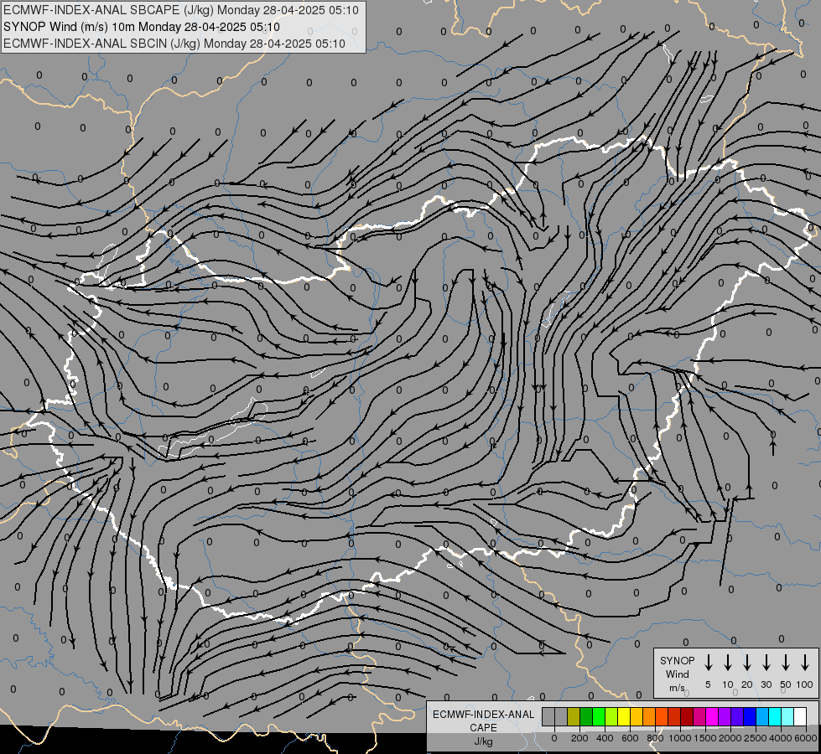Click the SYNOP Wind 10m title line
Viewport: 821px width, 754px height.
point(142,27)
